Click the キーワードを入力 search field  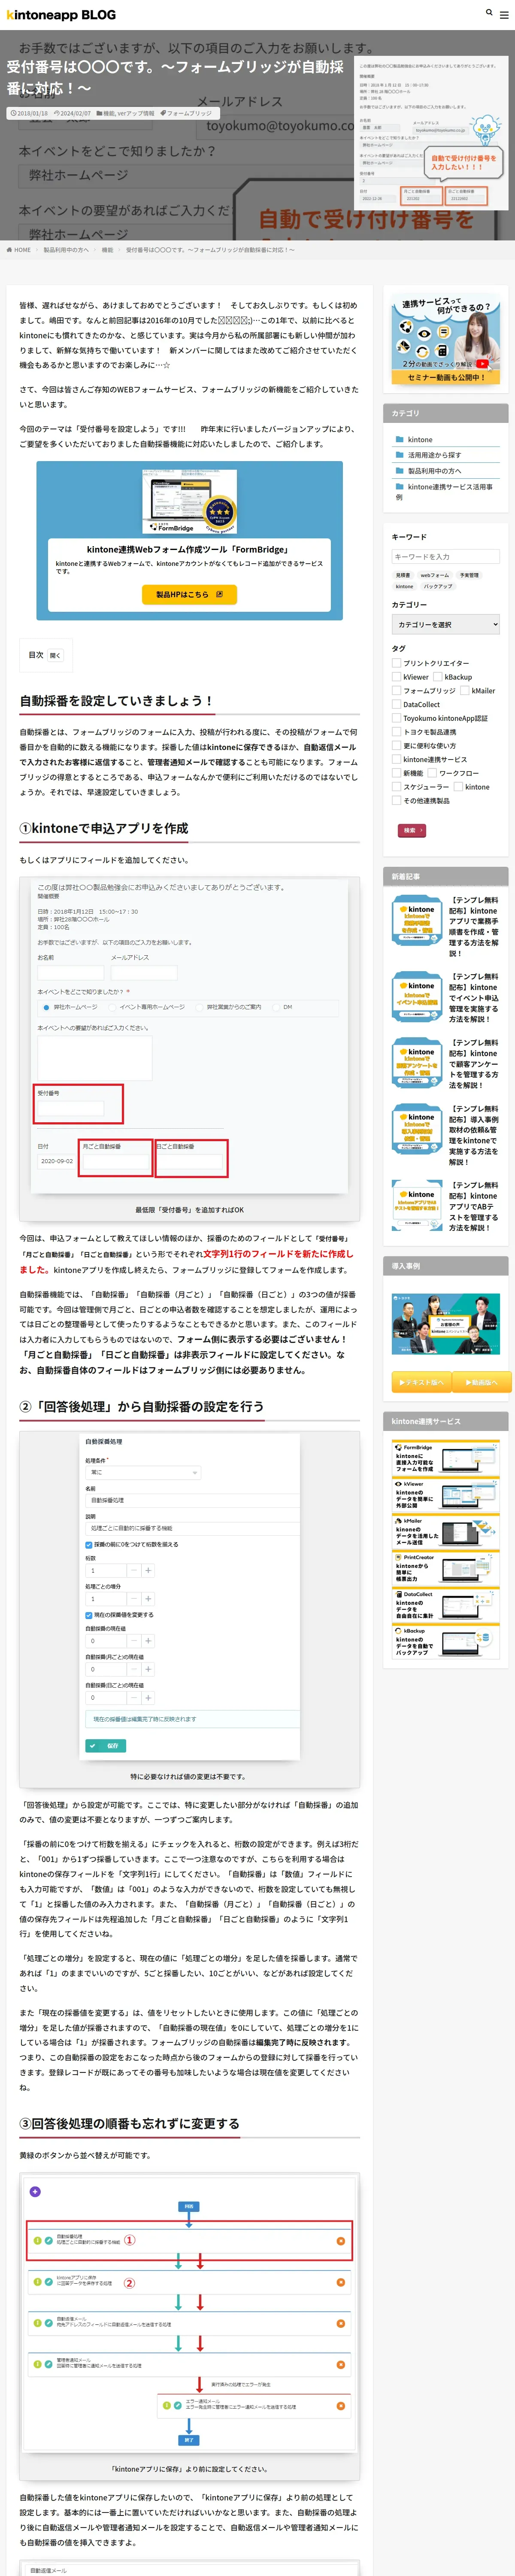445,557
